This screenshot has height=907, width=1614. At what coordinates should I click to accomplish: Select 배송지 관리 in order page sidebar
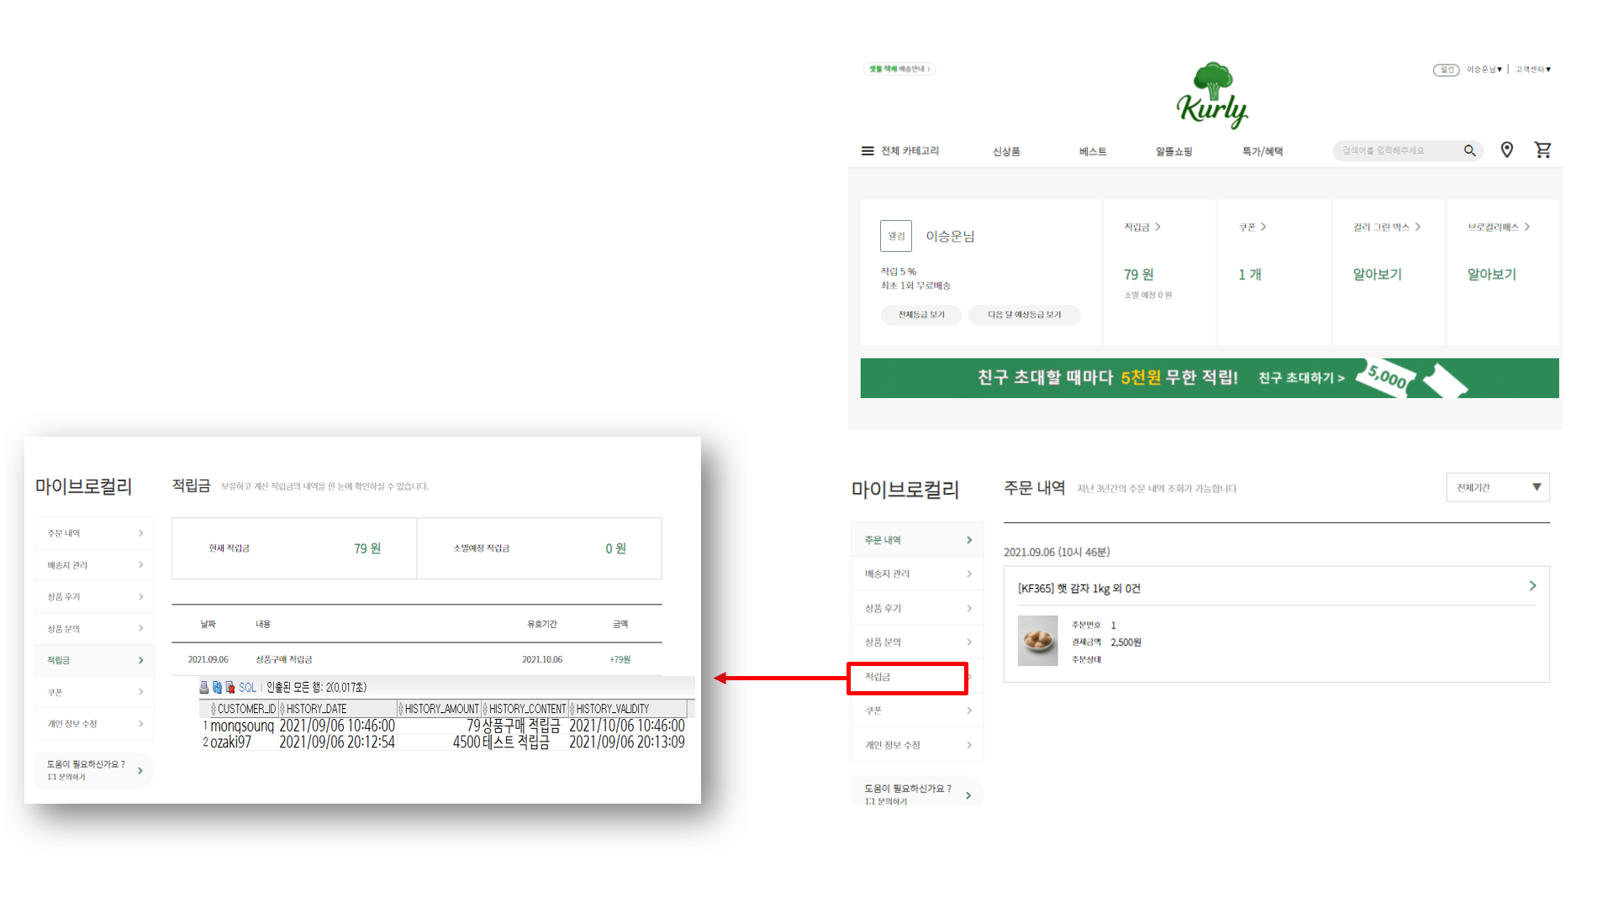pyautogui.click(x=917, y=574)
